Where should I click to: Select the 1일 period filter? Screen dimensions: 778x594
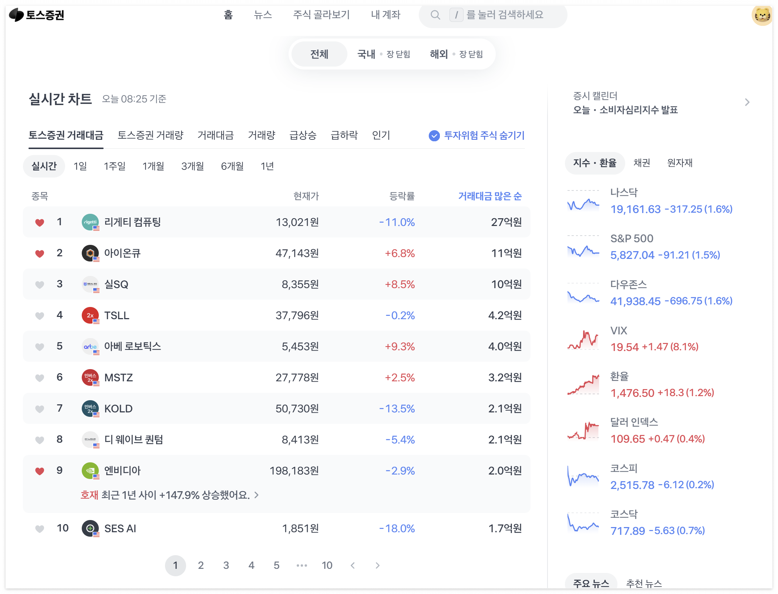(x=80, y=166)
